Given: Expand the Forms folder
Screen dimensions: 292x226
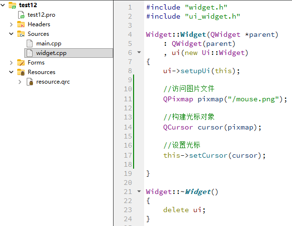Looking at the screenshot, I should [11, 63].
